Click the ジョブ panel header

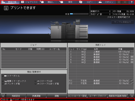[33, 45]
